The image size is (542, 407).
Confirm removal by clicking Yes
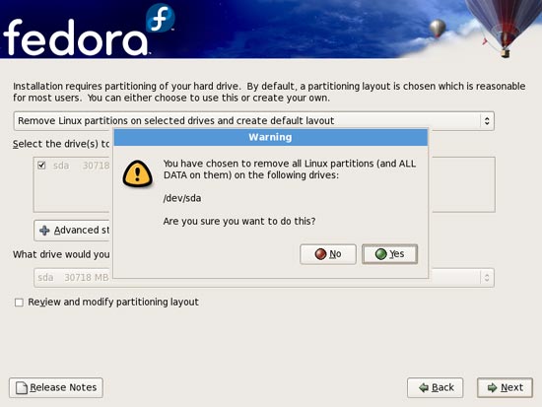[x=389, y=254]
